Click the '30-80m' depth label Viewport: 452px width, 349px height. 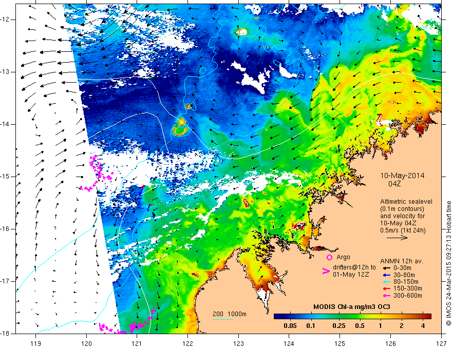(x=404, y=275)
